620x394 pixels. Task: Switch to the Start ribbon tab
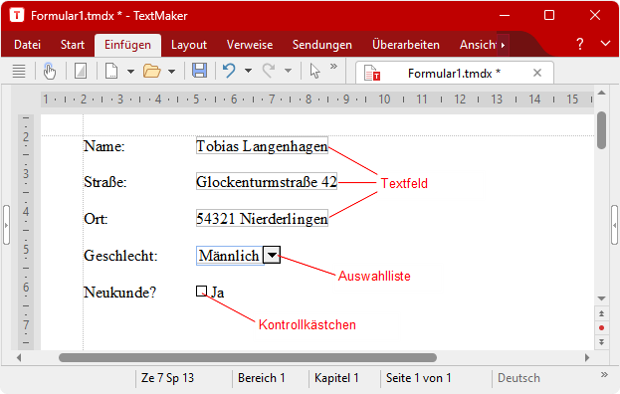73,45
